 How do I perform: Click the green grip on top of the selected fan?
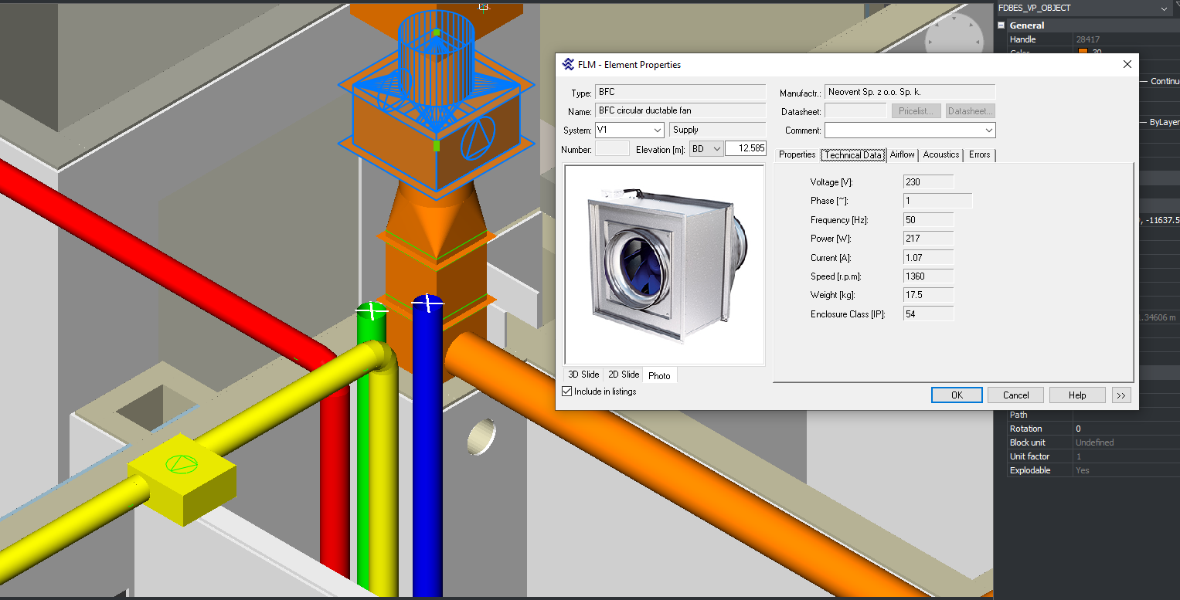coord(436,32)
